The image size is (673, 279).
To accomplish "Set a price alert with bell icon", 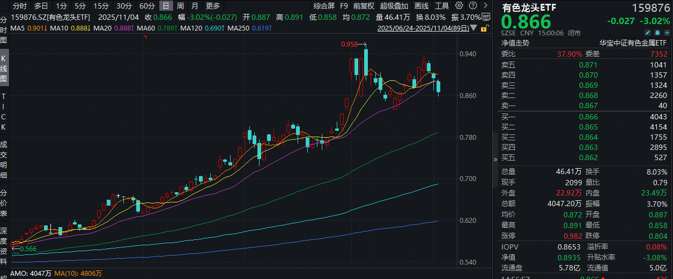I will (x=657, y=33).
